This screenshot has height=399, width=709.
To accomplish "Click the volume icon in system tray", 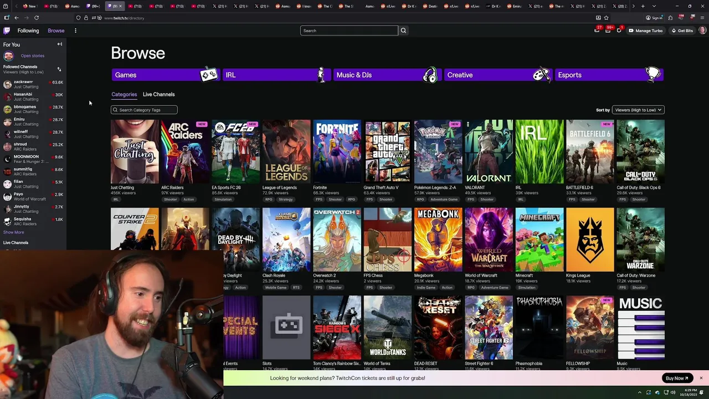I will click(673, 392).
